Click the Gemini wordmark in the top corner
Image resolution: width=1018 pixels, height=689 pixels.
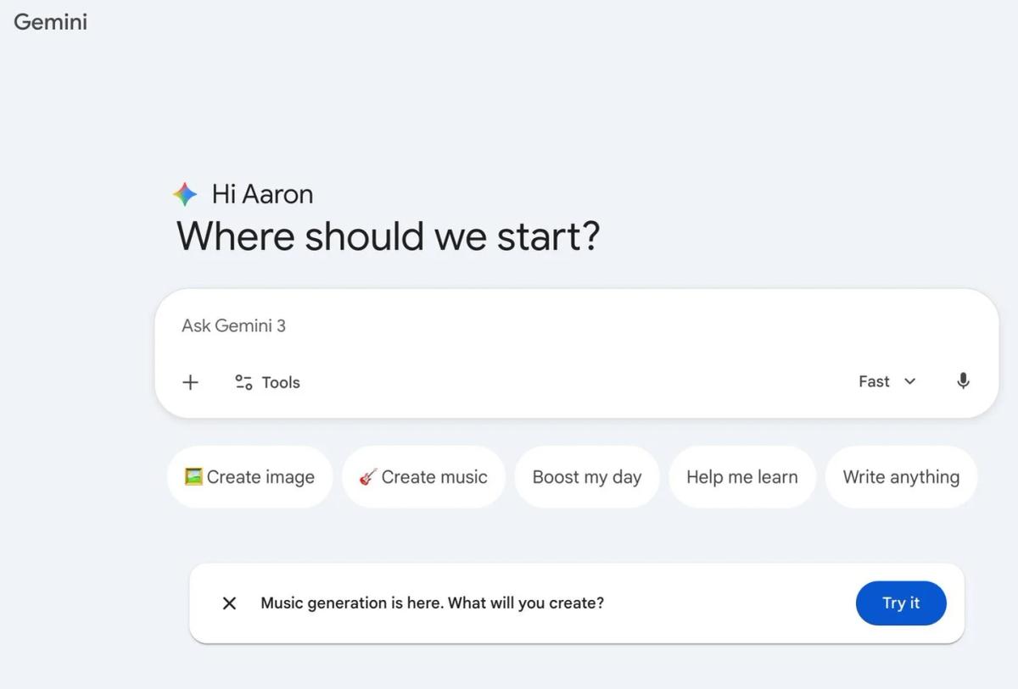[50, 22]
